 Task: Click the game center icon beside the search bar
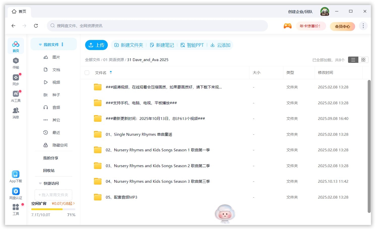287,26
